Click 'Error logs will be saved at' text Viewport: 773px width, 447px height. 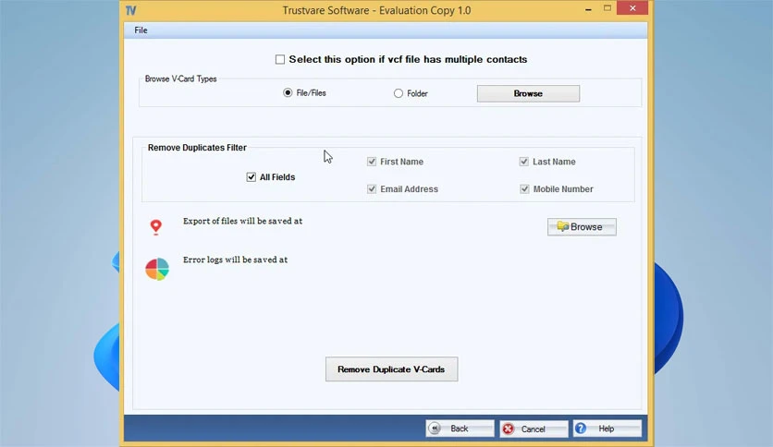point(235,260)
